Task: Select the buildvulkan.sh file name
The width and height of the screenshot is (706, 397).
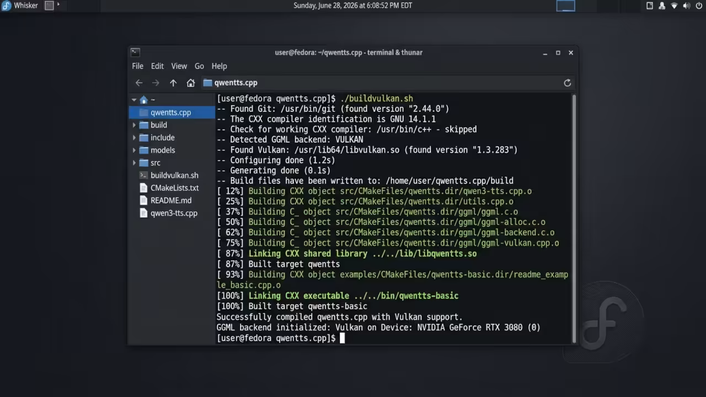Action: pyautogui.click(x=174, y=175)
